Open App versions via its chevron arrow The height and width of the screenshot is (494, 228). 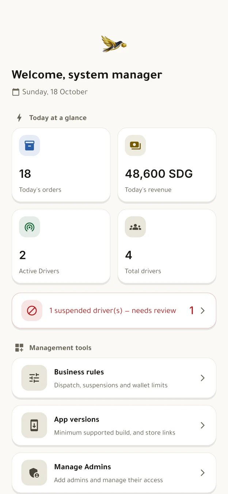(203, 425)
